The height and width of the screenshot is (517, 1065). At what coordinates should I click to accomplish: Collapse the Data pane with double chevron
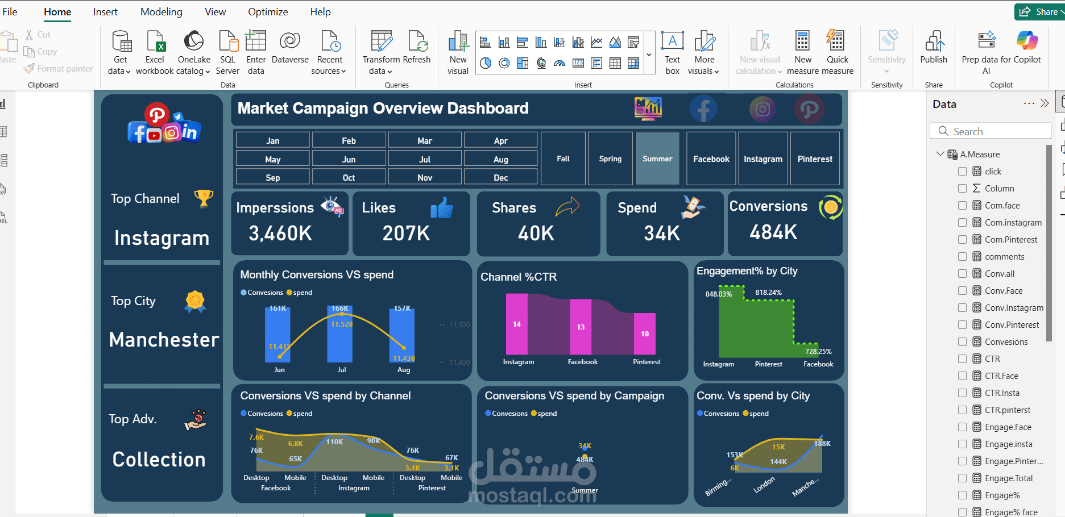[1045, 103]
